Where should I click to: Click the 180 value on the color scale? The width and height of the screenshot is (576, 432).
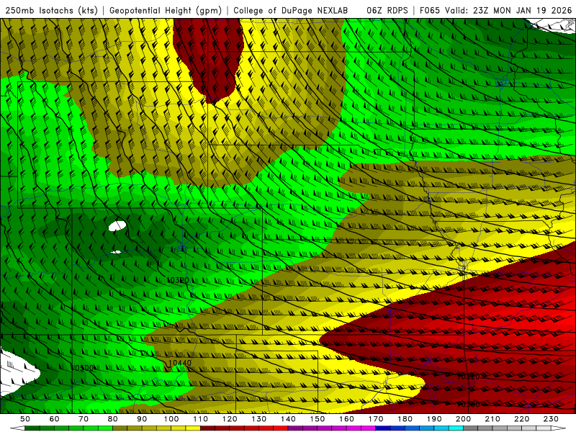click(x=405, y=419)
